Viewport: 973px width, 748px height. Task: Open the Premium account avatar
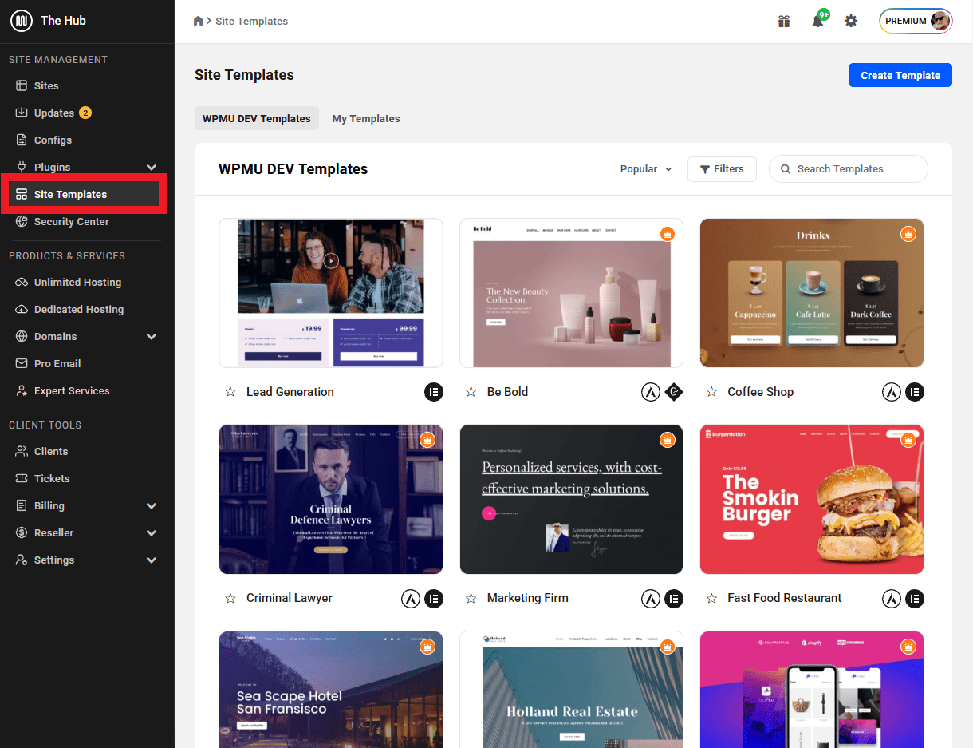[941, 21]
